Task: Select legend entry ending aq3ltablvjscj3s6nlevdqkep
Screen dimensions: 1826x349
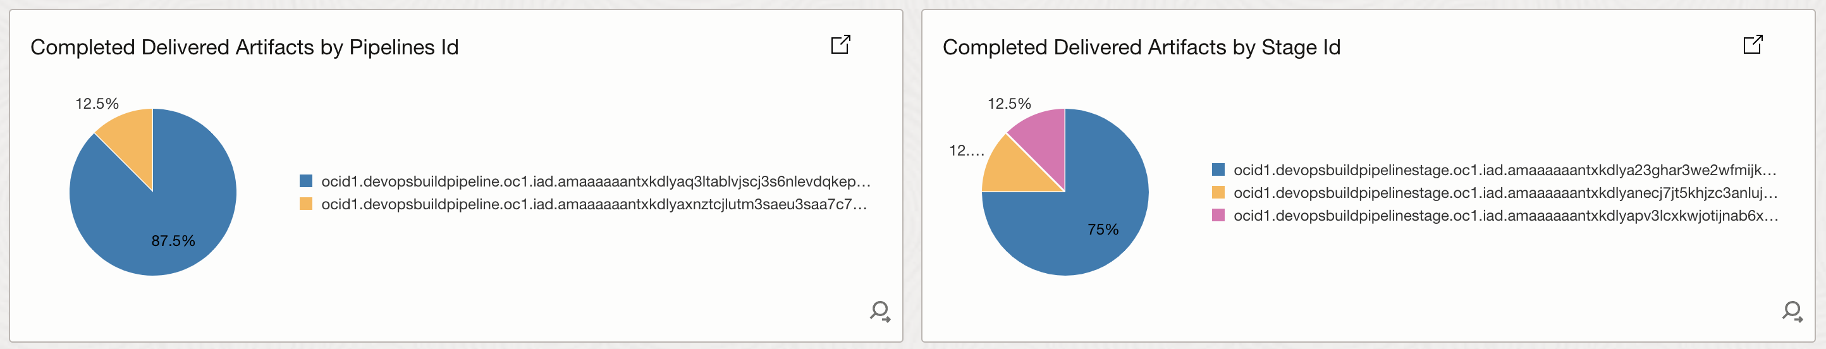Action: click(596, 181)
